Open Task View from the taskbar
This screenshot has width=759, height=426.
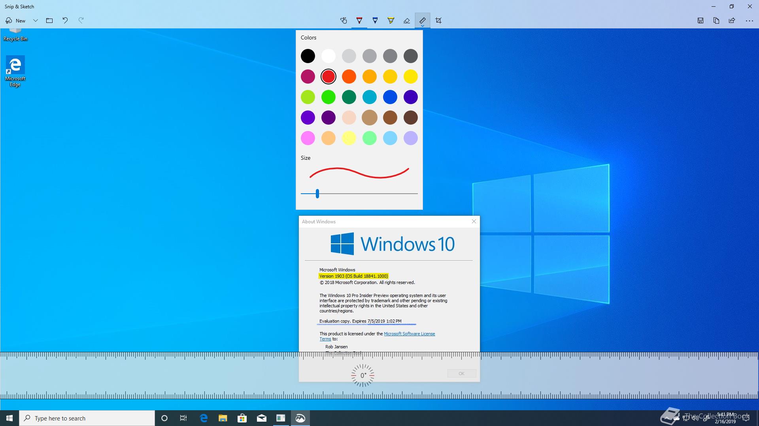[x=183, y=418]
